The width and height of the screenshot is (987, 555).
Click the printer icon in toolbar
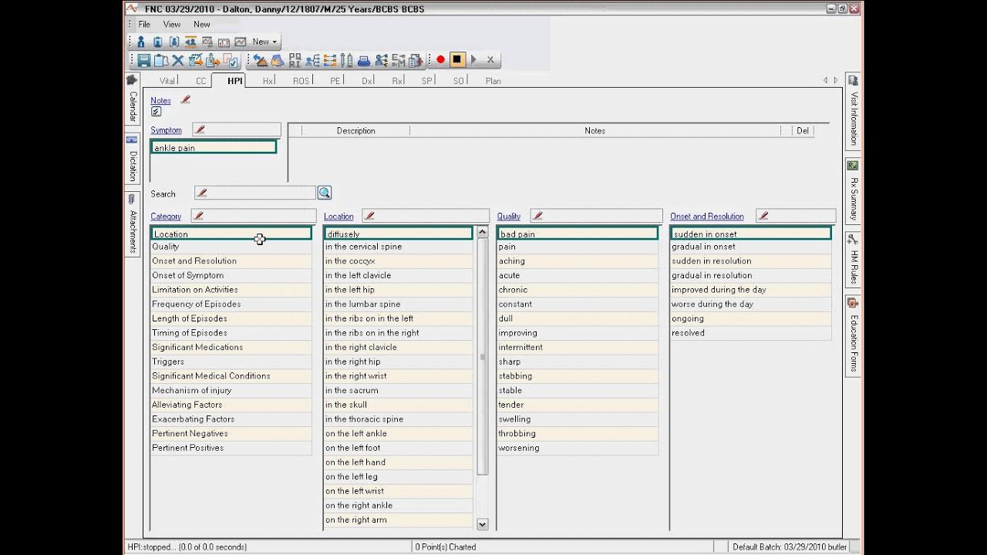click(363, 60)
